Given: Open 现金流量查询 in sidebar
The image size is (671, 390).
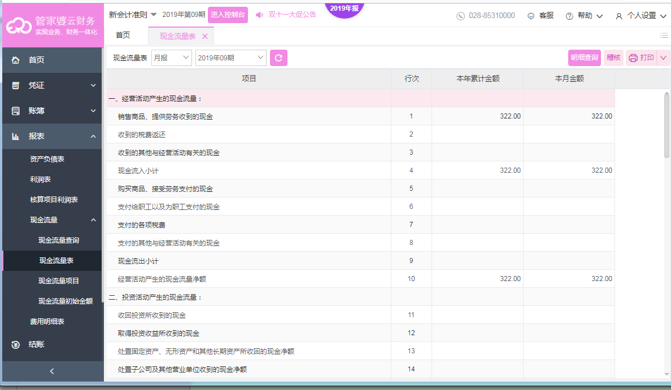Looking at the screenshot, I should pyautogui.click(x=59, y=240).
